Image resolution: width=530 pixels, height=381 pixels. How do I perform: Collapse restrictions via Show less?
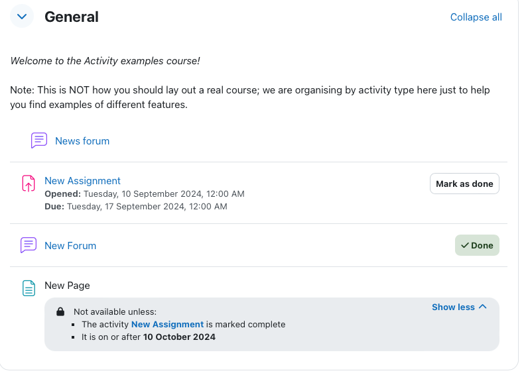point(459,307)
